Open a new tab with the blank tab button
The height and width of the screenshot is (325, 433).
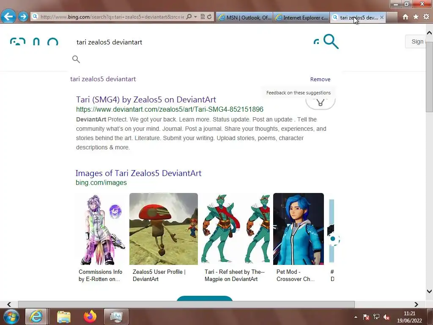tap(392, 17)
